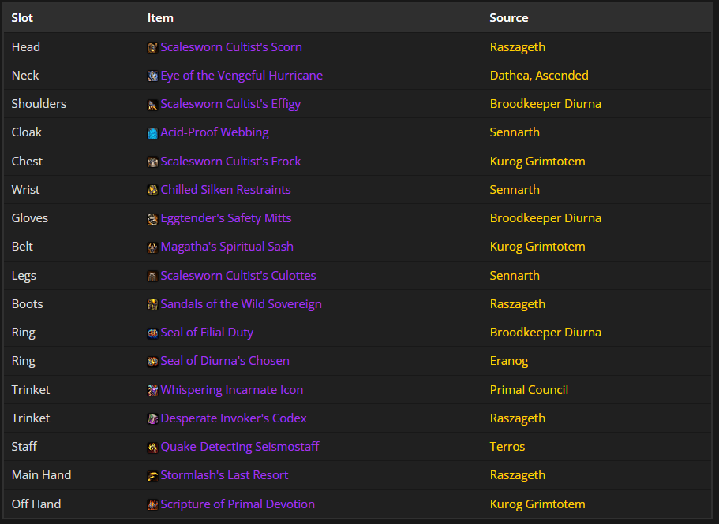Click the Magatha's Spiritual Sash icon

pyautogui.click(x=152, y=247)
